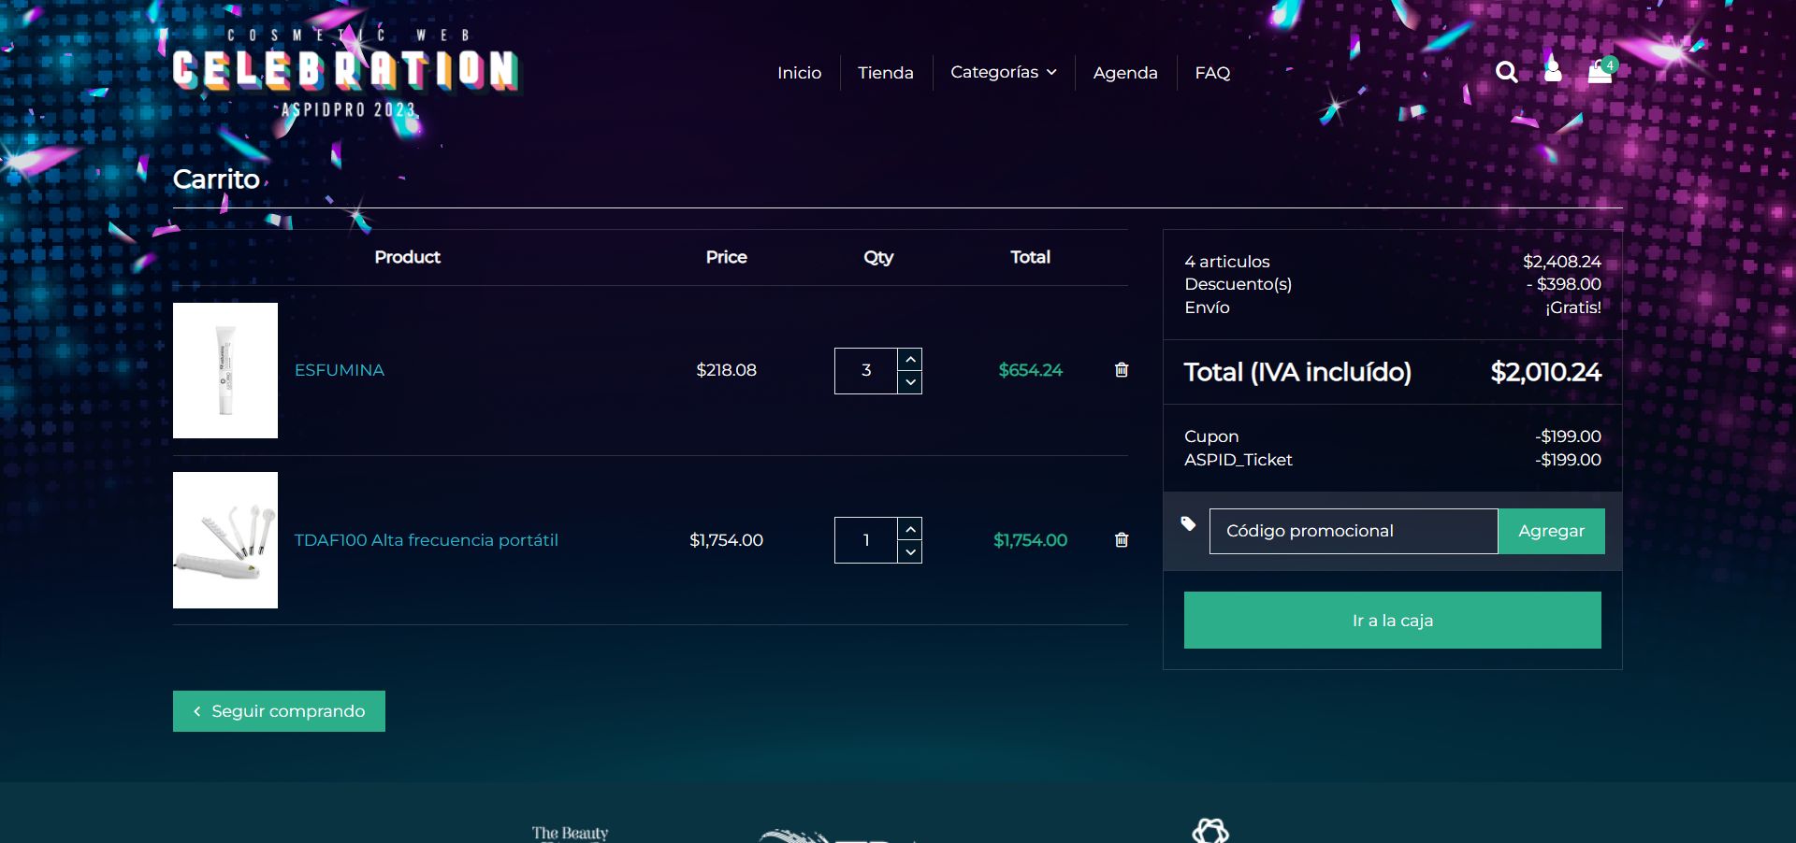Open the TDAF100 device product thumbnail
The height and width of the screenshot is (843, 1796).
(x=225, y=540)
